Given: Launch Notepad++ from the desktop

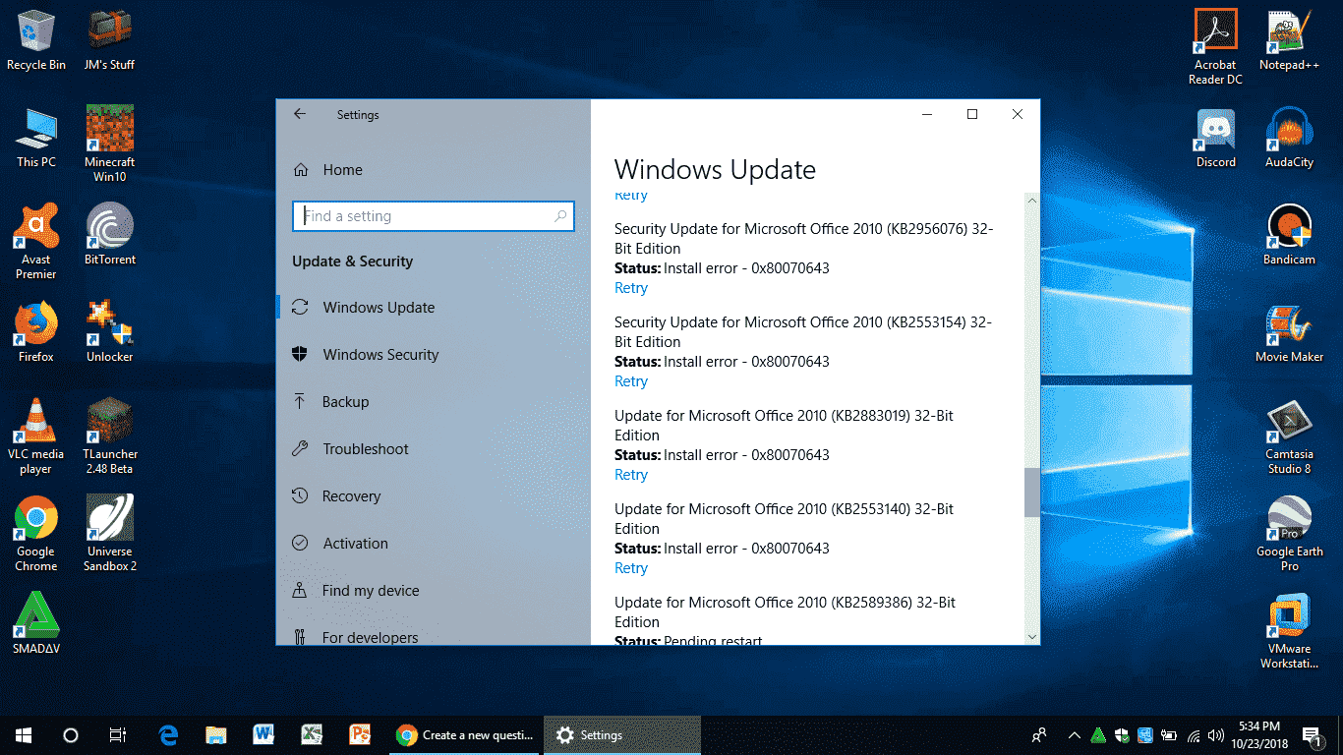Looking at the screenshot, I should coord(1289,41).
